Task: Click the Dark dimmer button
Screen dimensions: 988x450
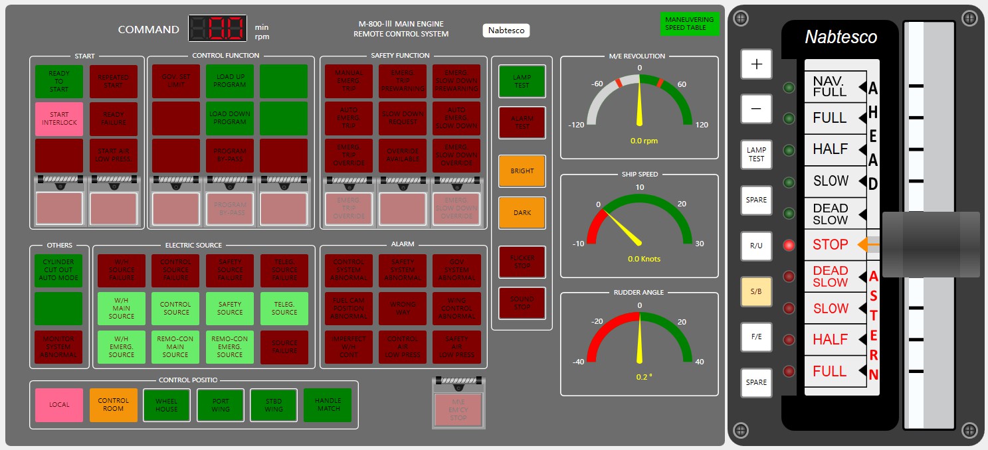Action: coord(522,212)
